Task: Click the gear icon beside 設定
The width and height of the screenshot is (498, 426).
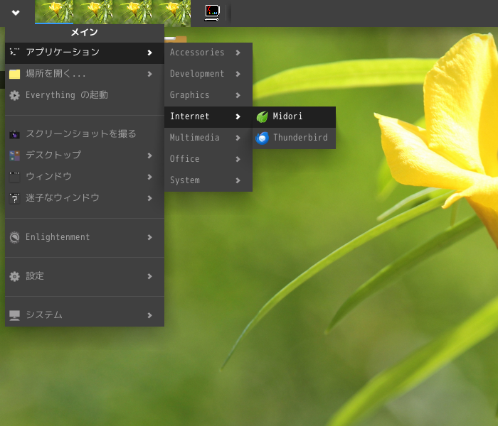Action: click(x=15, y=276)
